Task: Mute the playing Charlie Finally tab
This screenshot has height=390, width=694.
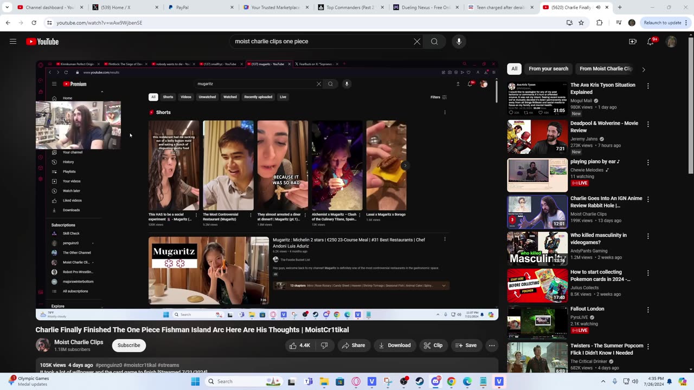Action: pyautogui.click(x=598, y=8)
